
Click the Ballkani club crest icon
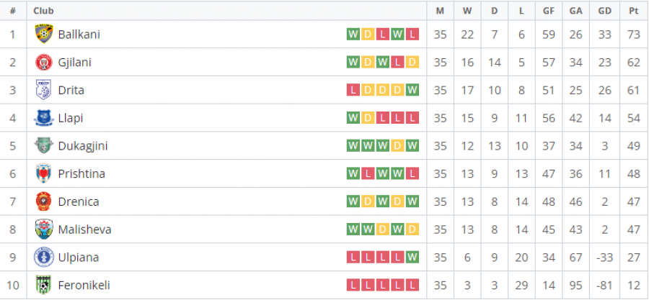point(44,34)
